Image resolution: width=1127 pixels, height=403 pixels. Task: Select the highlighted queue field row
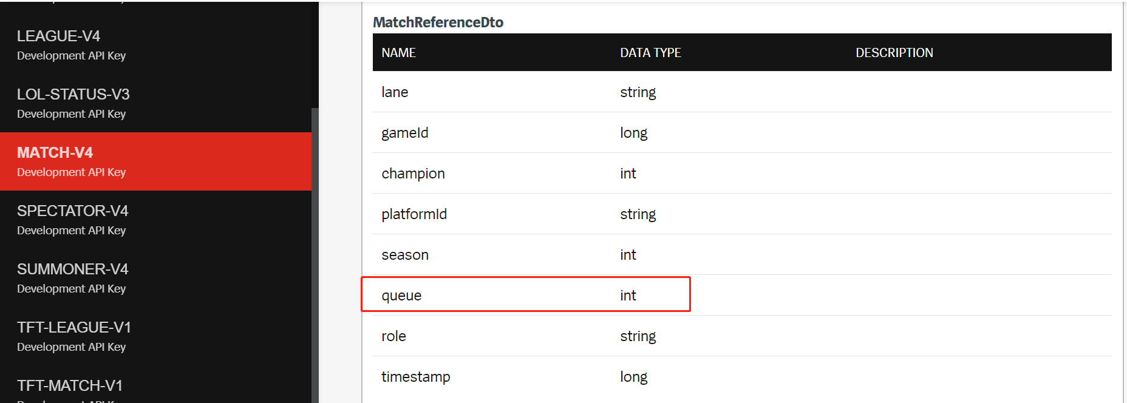point(526,294)
